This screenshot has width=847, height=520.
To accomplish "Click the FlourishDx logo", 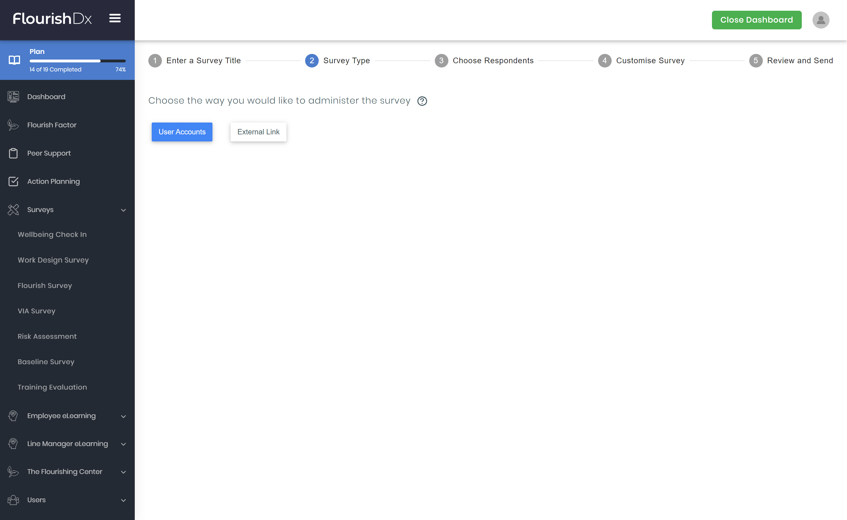I will [52, 19].
